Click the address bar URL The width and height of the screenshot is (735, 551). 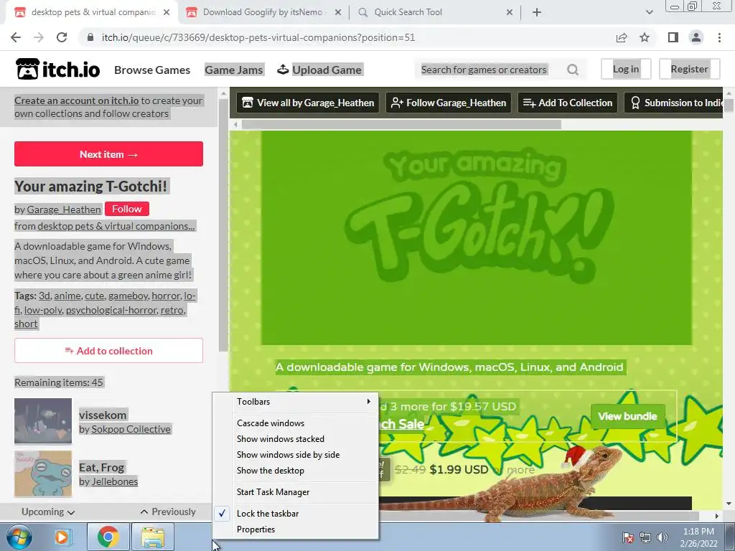258,37
